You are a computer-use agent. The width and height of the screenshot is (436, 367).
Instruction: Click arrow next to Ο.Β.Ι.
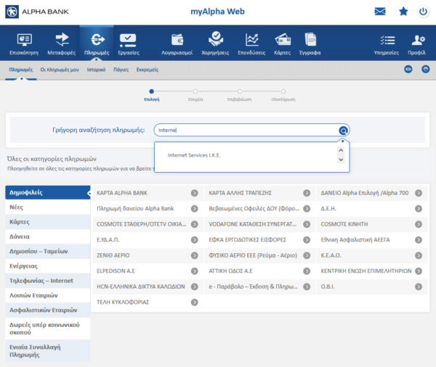tap(419, 286)
